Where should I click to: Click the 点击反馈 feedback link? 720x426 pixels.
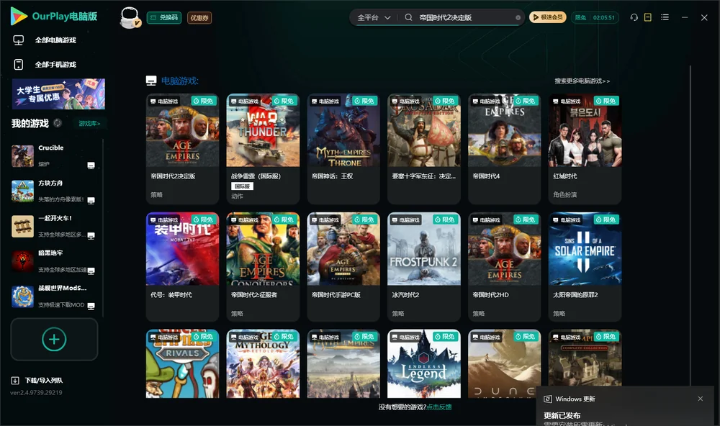[x=439, y=407]
